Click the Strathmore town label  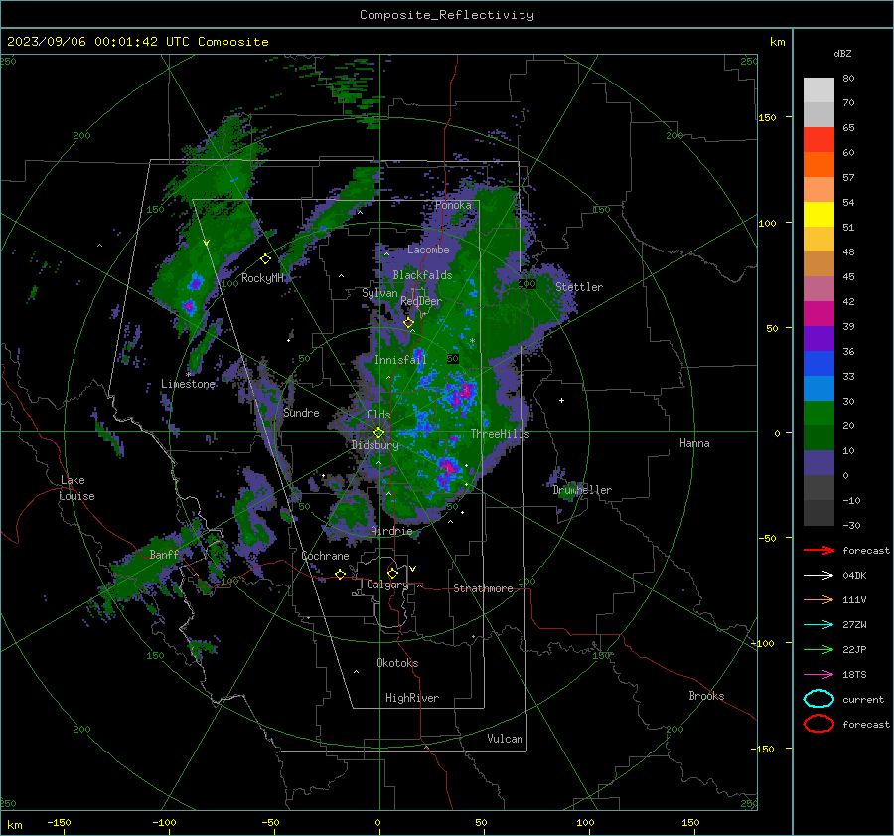tap(483, 588)
